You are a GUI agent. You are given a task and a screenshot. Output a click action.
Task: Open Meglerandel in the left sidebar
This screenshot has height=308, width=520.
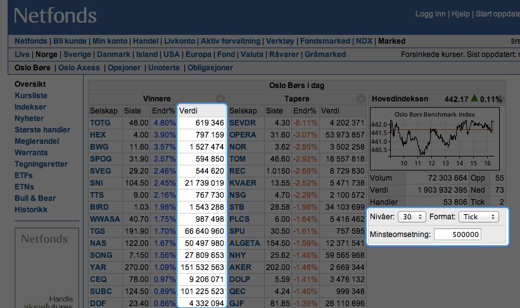[37, 141]
